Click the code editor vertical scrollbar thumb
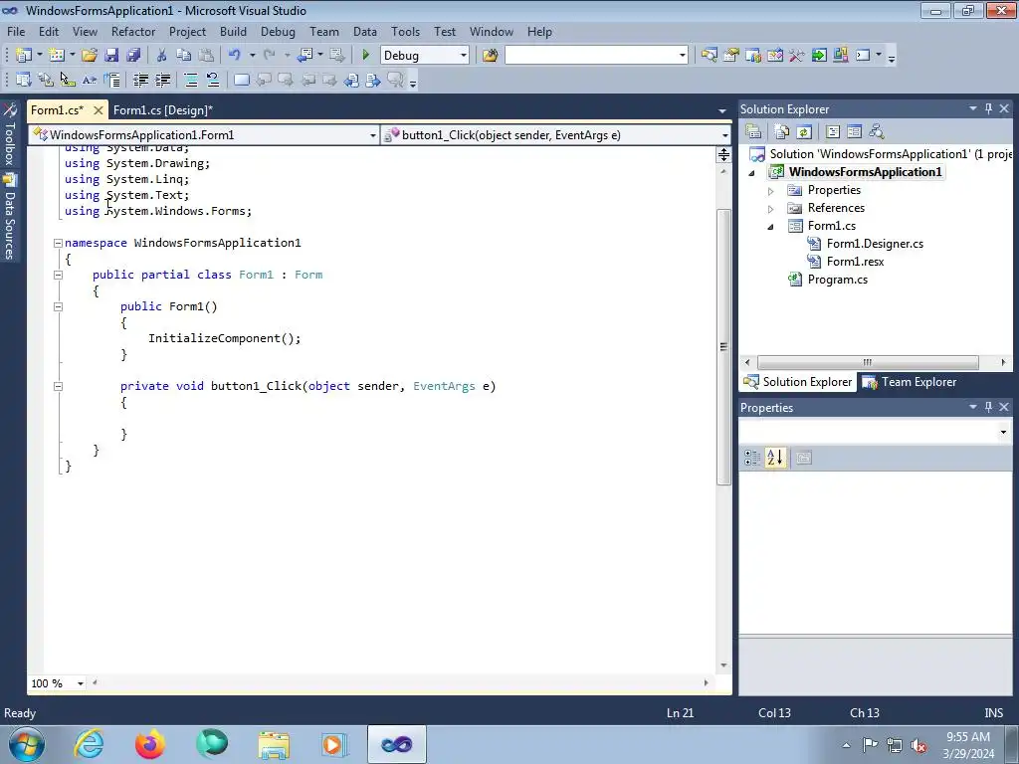Viewport: 1019px width, 764px height. click(x=723, y=347)
